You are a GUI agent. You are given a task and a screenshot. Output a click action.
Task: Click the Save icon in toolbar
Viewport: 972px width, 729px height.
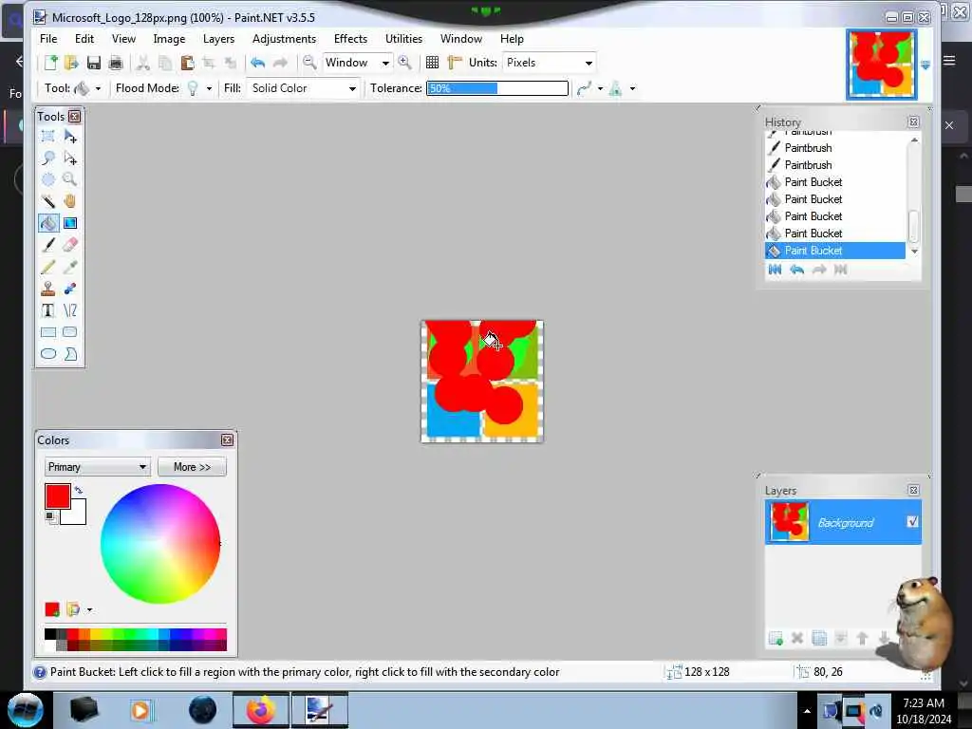(x=94, y=63)
